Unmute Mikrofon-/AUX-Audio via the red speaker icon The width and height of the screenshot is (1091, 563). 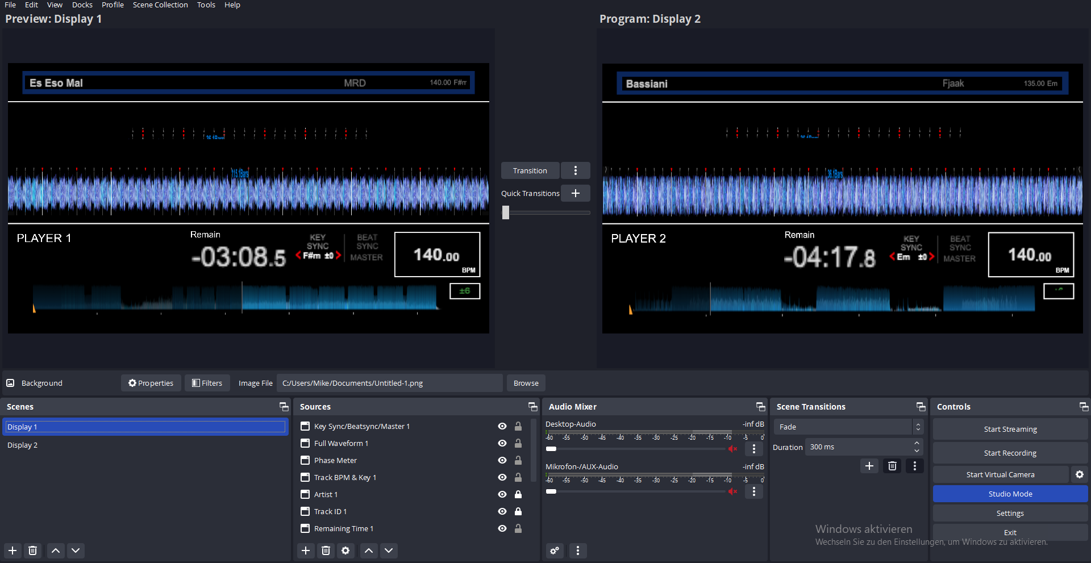pyautogui.click(x=733, y=491)
